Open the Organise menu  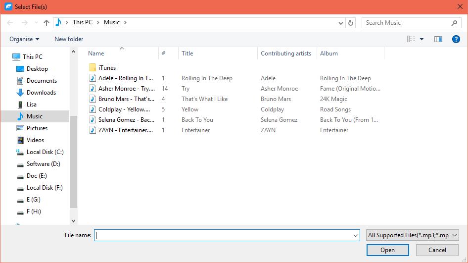tap(24, 39)
